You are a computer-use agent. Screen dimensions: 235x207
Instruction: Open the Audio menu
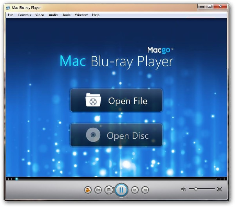tap(53, 15)
